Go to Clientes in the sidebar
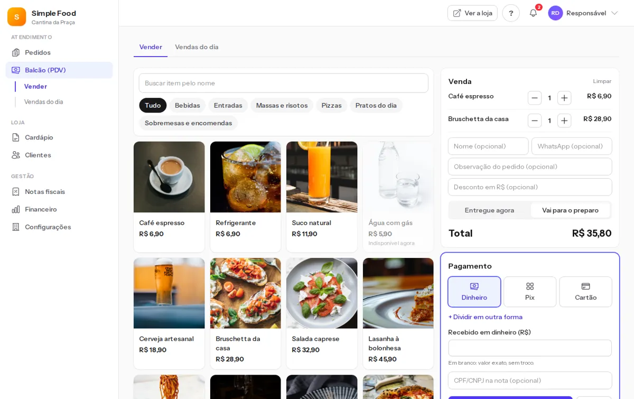The height and width of the screenshot is (399, 634). pos(59,155)
